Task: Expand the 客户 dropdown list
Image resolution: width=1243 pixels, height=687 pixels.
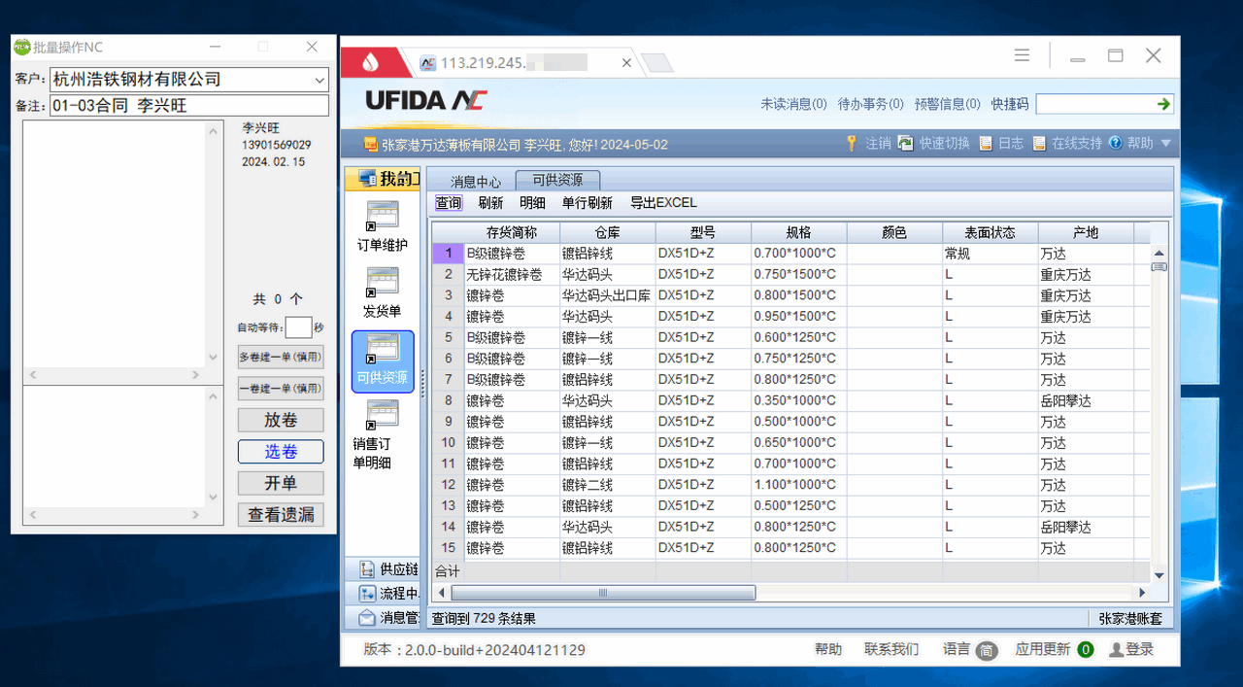Action: [319, 80]
